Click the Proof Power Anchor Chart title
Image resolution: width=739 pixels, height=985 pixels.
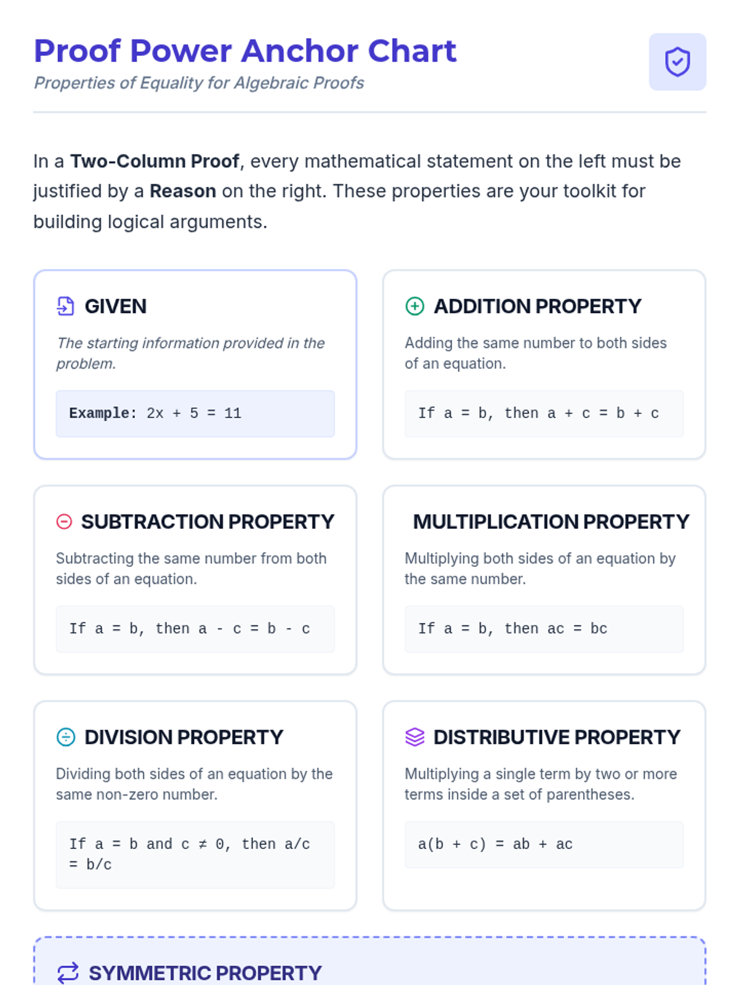pos(245,50)
